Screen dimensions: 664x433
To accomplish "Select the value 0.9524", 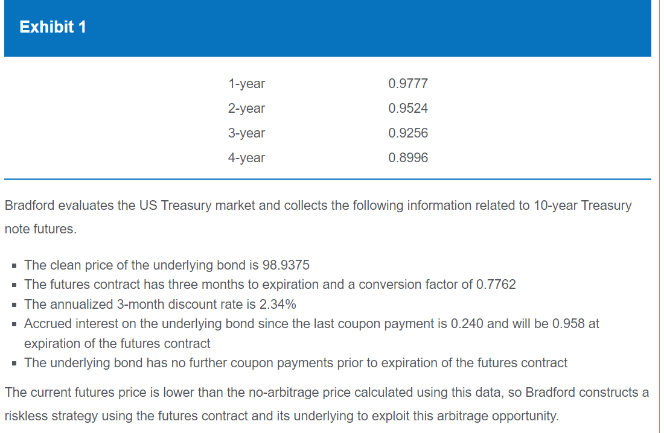I will [408, 109].
